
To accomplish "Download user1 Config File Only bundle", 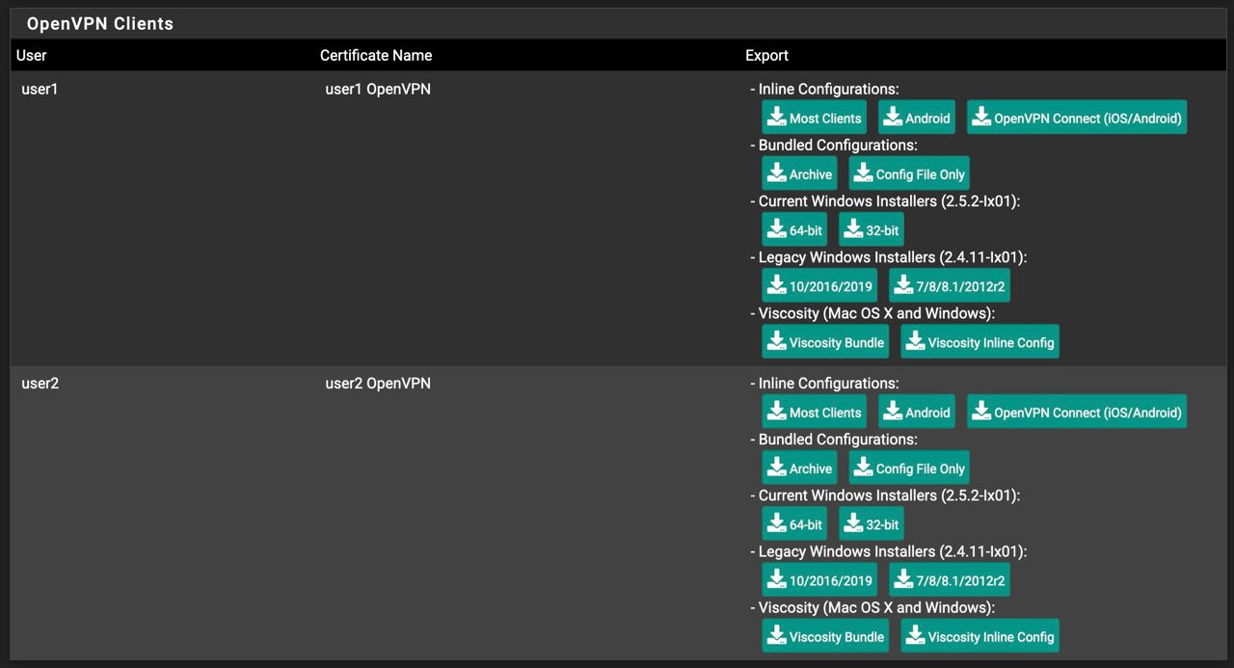I will 909,174.
